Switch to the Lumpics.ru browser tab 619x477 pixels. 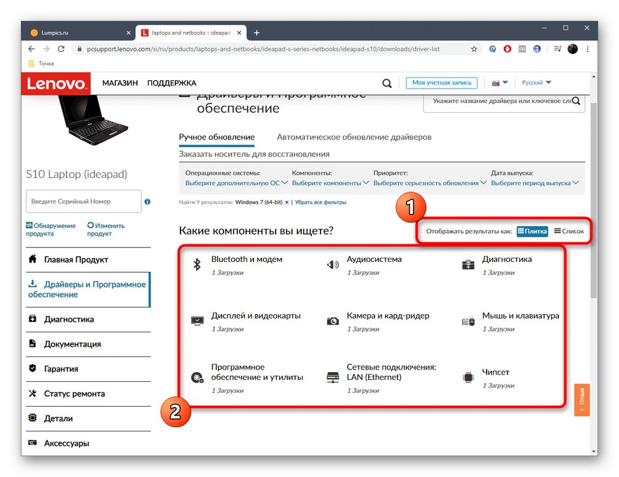click(x=80, y=33)
